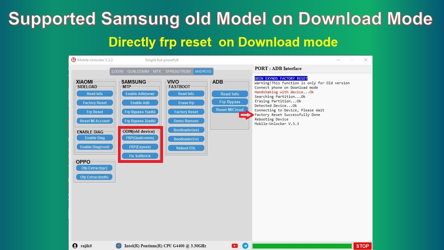Viewport: 444px width, 250px height.
Task: Click the Reset MiCloud button
Action: tap(230, 110)
